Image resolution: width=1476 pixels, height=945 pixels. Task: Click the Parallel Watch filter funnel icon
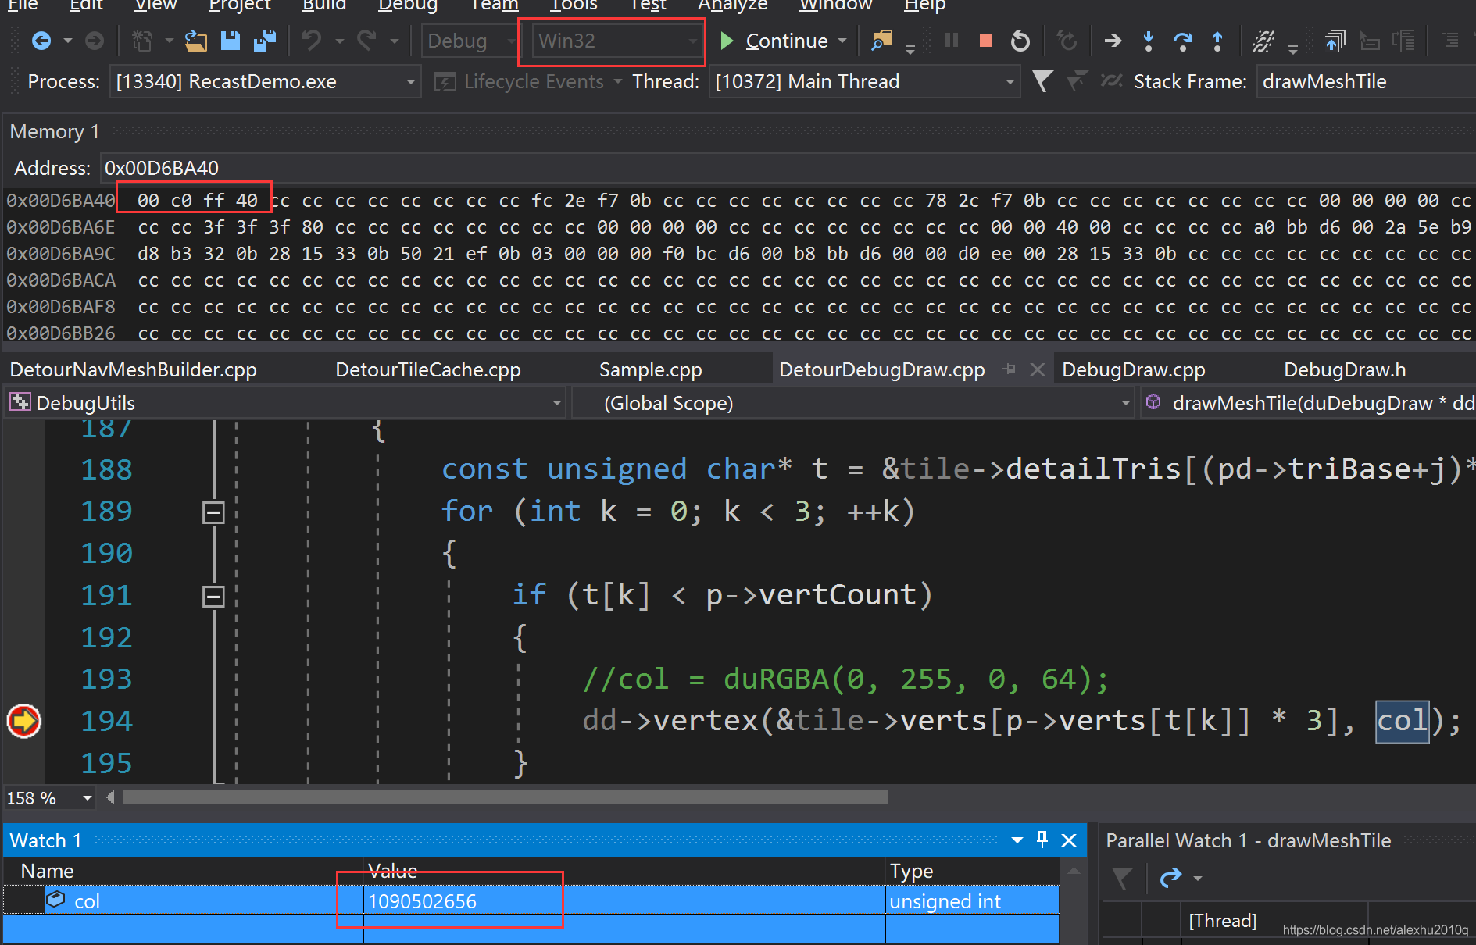tap(1122, 879)
